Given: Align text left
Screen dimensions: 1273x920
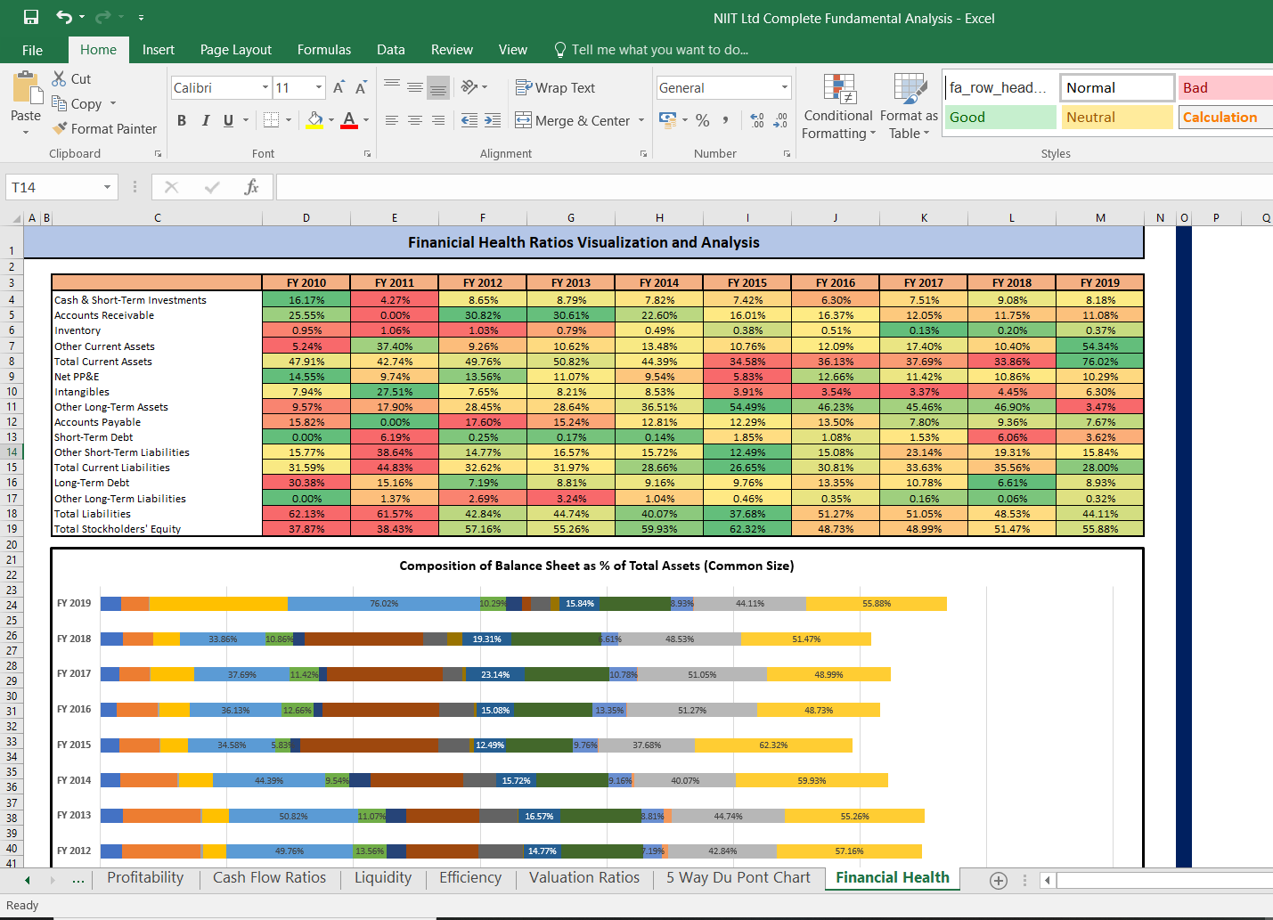Looking at the screenshot, I should pyautogui.click(x=392, y=119).
